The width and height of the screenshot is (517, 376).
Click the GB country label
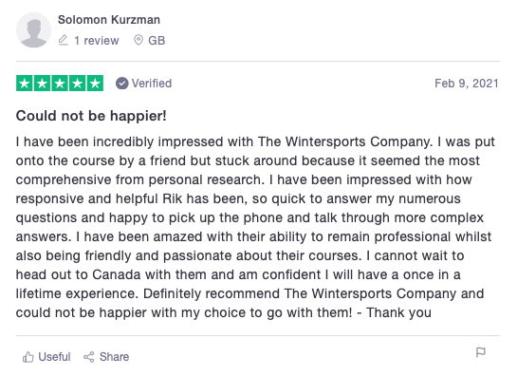pyautogui.click(x=157, y=41)
